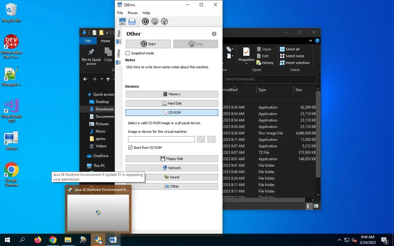394x246 pixels.
Task: Click the Search Downloads box
Action: pos(269,79)
